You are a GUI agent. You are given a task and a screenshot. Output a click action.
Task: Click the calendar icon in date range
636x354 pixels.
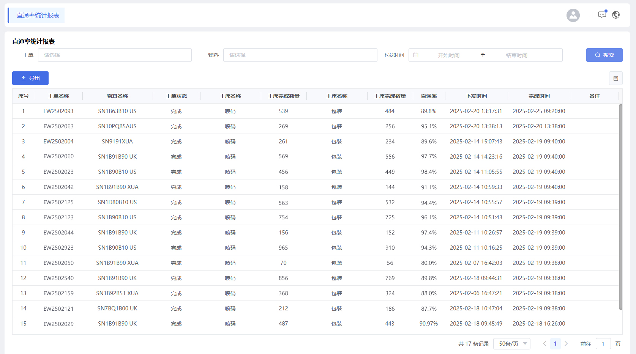pyautogui.click(x=416, y=55)
